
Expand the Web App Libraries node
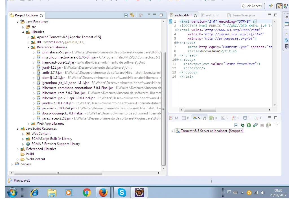28,124
